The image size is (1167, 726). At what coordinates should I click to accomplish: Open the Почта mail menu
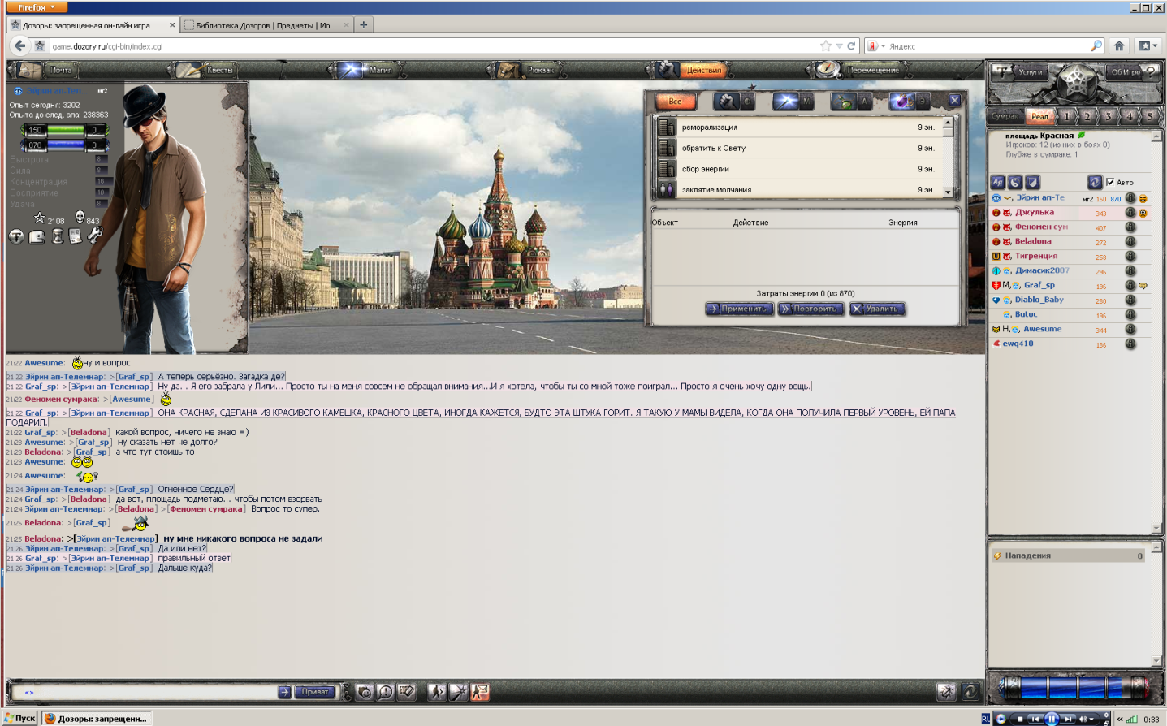tap(49, 70)
